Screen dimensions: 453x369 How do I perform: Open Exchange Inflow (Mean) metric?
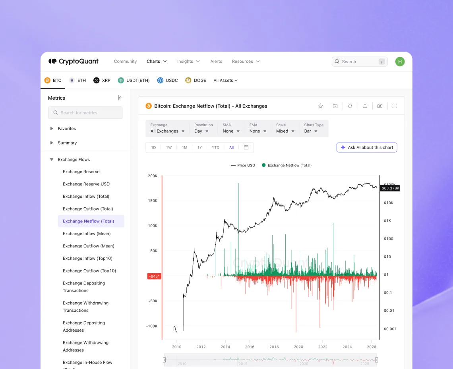(87, 234)
